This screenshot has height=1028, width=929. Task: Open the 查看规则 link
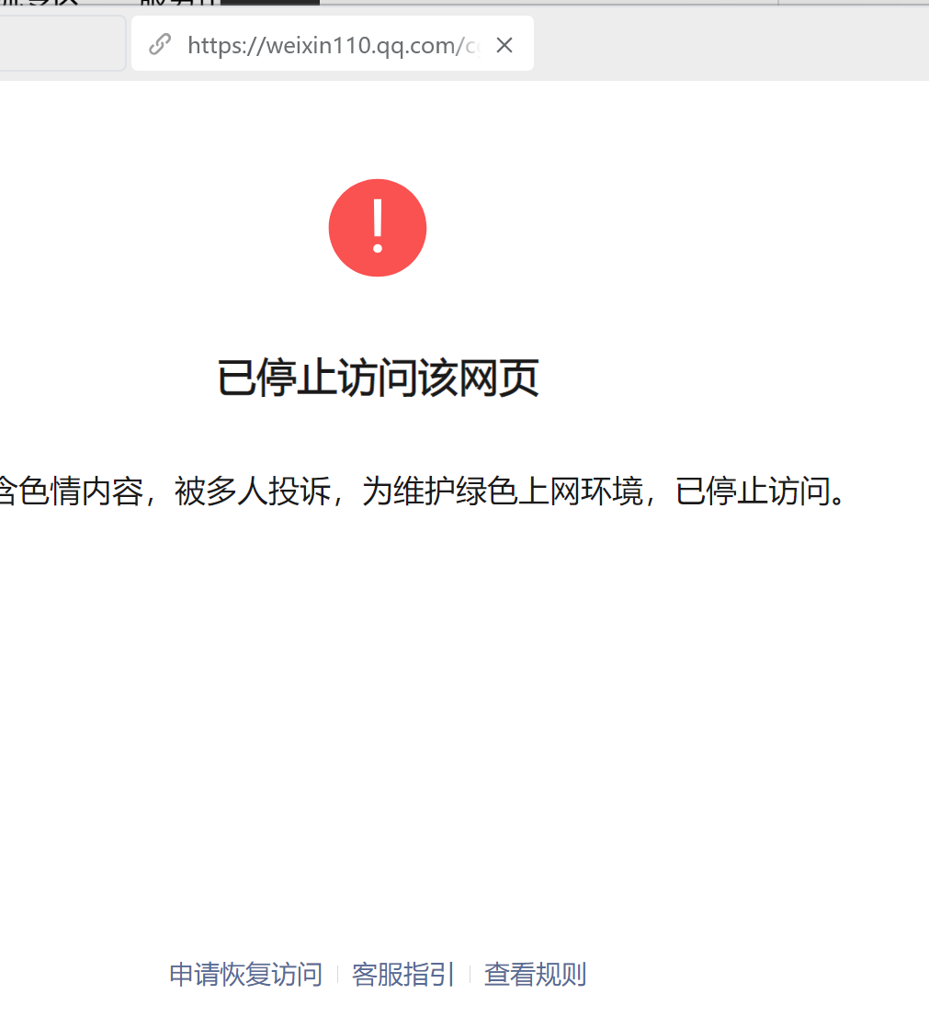coord(535,974)
